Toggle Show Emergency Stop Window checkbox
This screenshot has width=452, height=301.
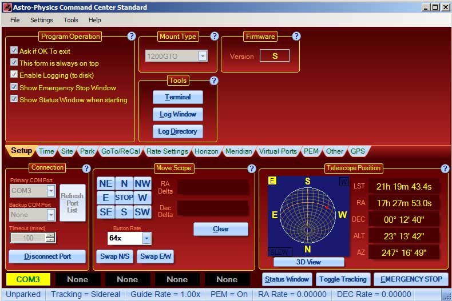(x=14, y=87)
